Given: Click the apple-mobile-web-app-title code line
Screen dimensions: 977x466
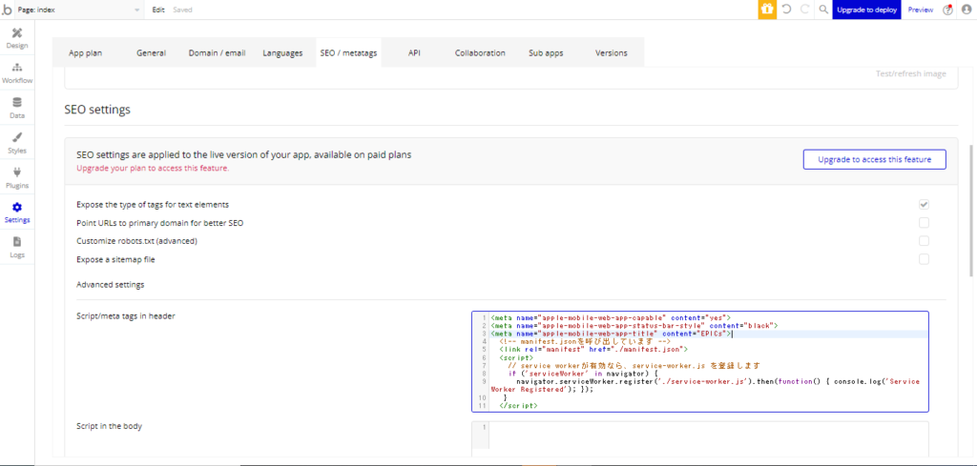Looking at the screenshot, I should click(611, 334).
